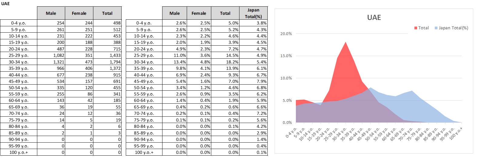Select the 11.0% male percentage cell

(x=175, y=55)
